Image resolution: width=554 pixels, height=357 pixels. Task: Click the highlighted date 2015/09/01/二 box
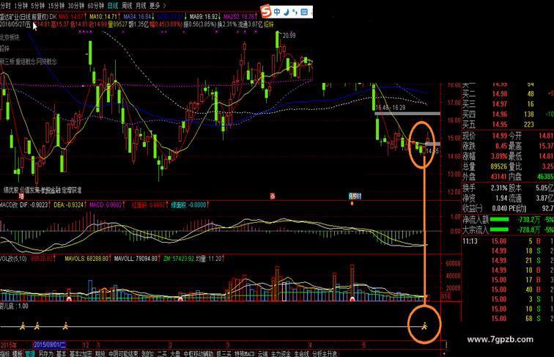coord(50,345)
